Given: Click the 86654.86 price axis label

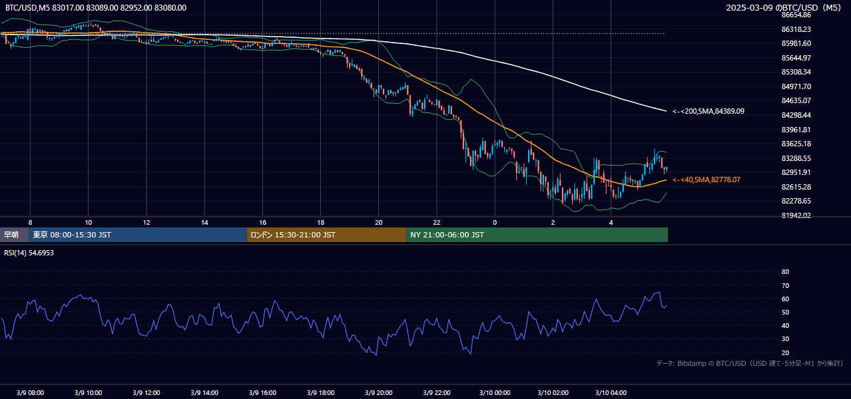Looking at the screenshot, I should (796, 15).
